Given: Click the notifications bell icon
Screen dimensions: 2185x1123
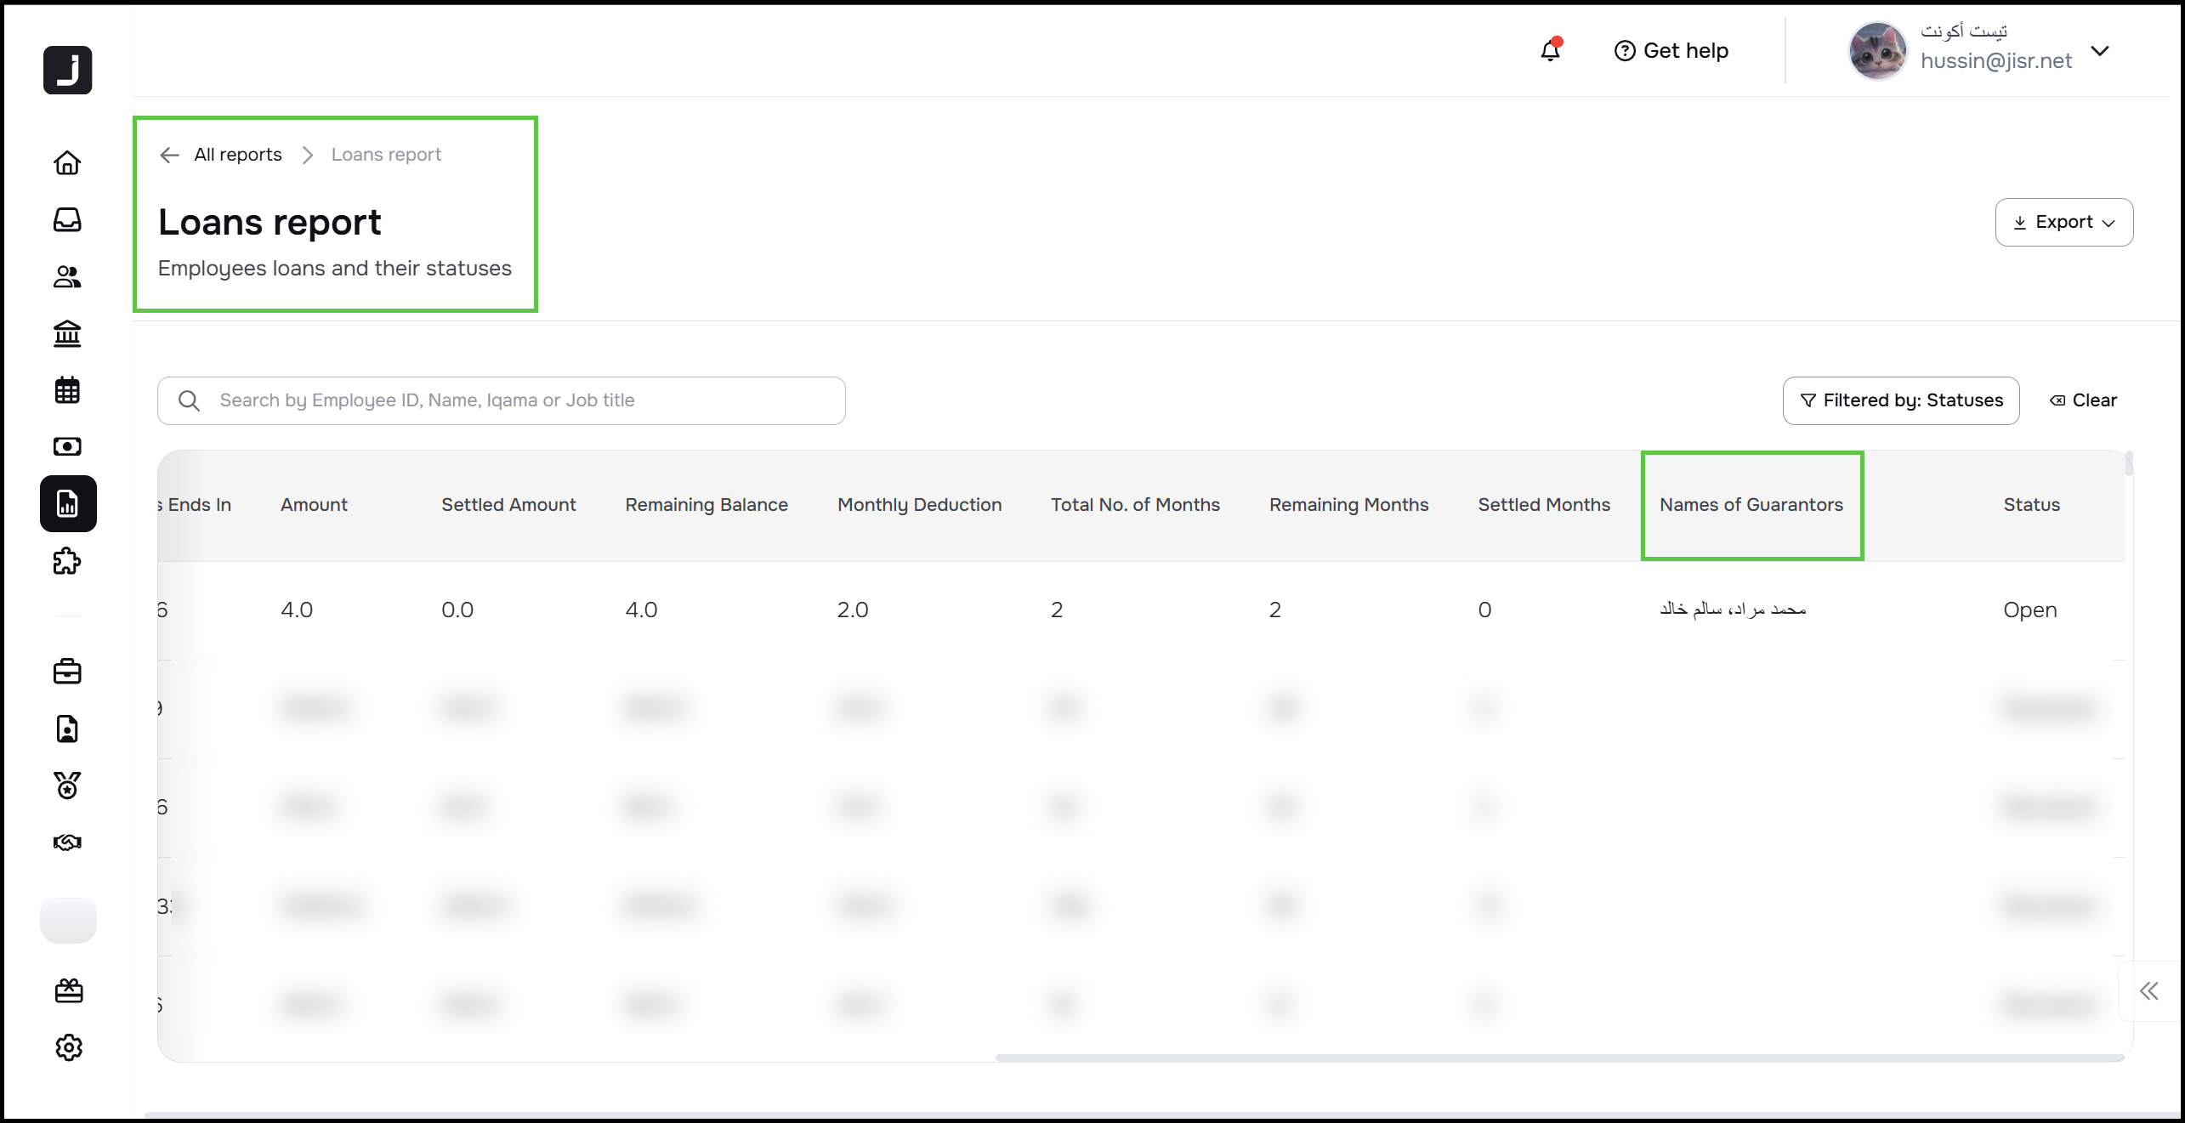Looking at the screenshot, I should 1550,51.
